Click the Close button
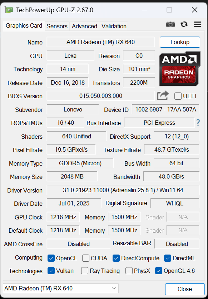Screen dimensions: 208x299 (x=185, y=289)
